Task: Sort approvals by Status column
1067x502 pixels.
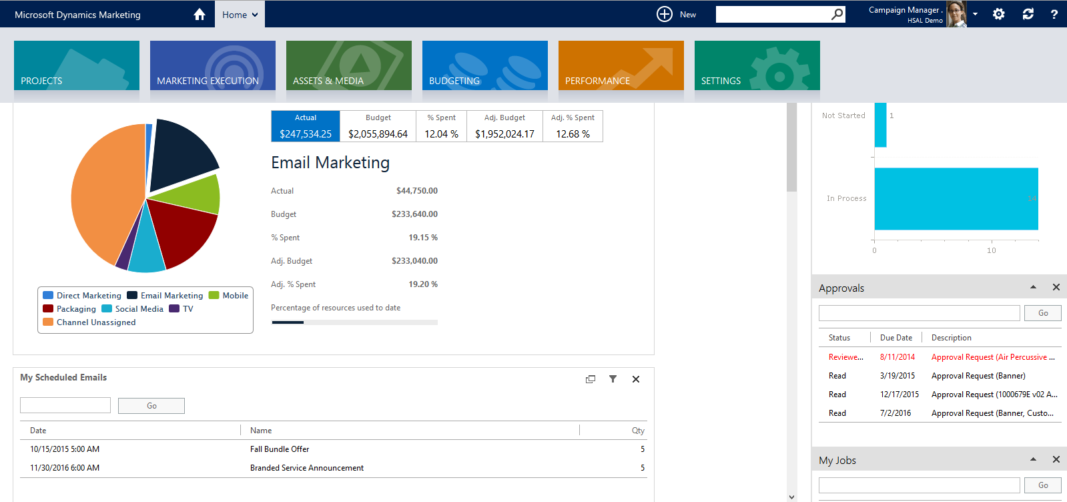Action: pos(839,338)
